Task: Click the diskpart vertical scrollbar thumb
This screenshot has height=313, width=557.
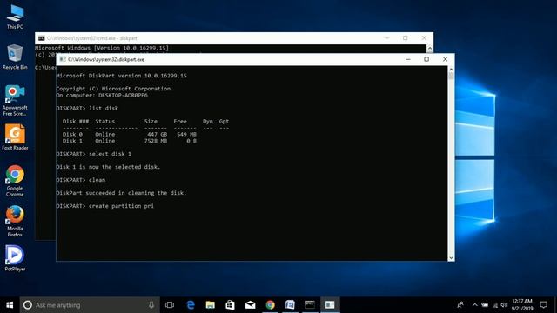Action: 451,77
